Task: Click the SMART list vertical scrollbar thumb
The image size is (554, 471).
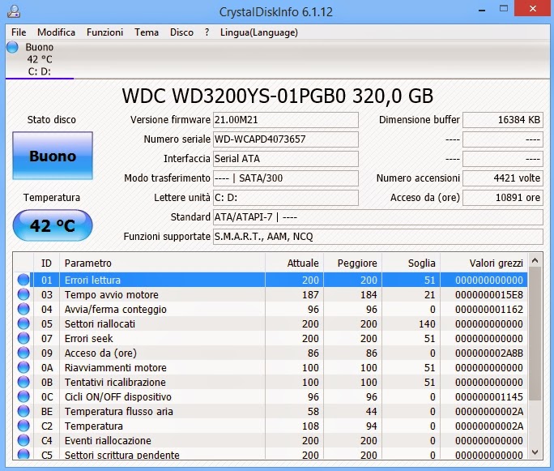Action: pyautogui.click(x=535, y=334)
